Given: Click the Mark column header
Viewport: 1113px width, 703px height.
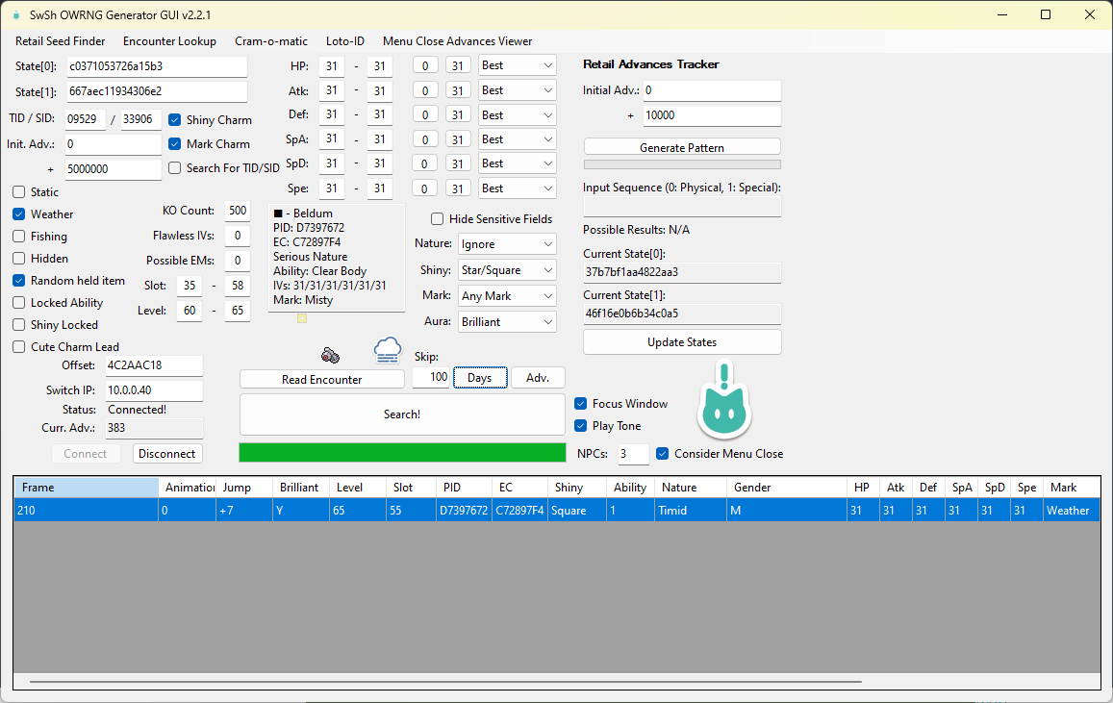Looking at the screenshot, I should click(x=1072, y=488).
